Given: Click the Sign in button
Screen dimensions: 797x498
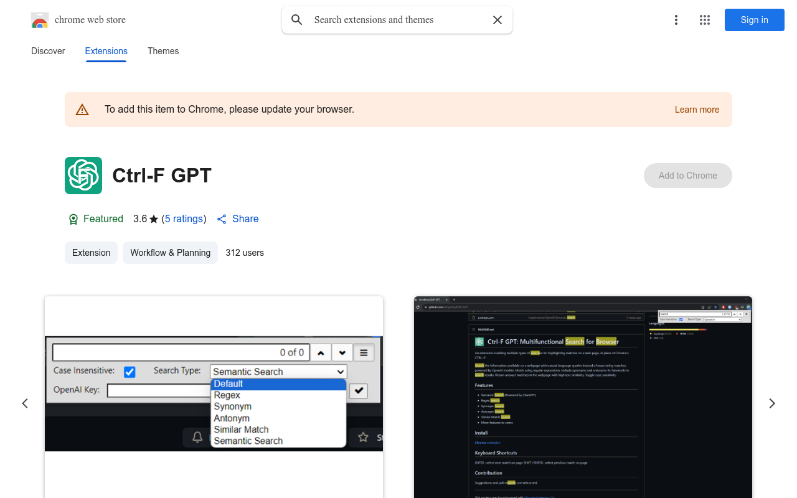Looking at the screenshot, I should pos(755,20).
